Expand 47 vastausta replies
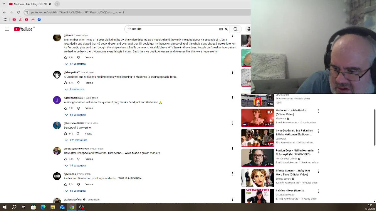This screenshot has width=376, height=211. [x=75, y=64]
